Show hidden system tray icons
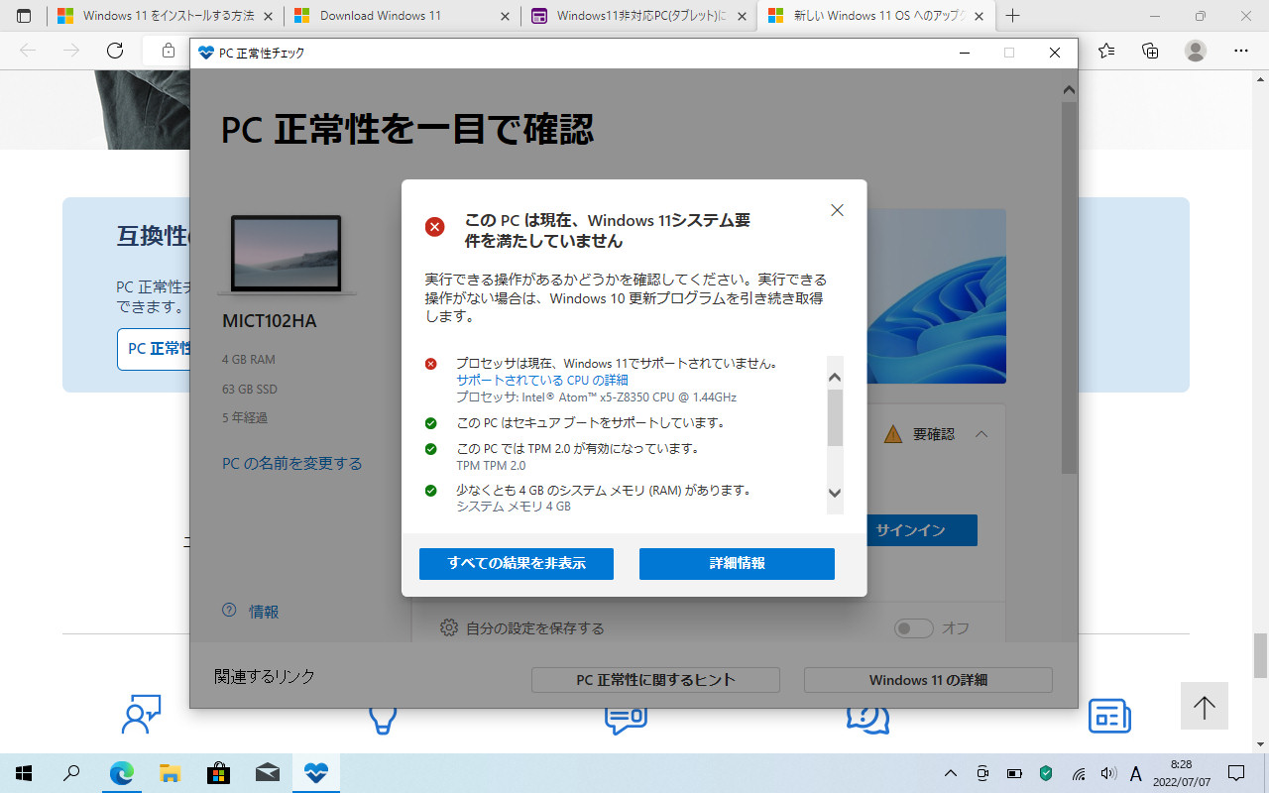Screen dimensions: 1269x793 coord(950,773)
